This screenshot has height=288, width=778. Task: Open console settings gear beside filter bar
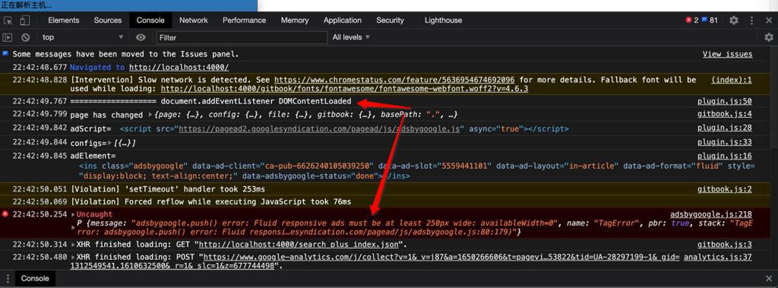769,37
